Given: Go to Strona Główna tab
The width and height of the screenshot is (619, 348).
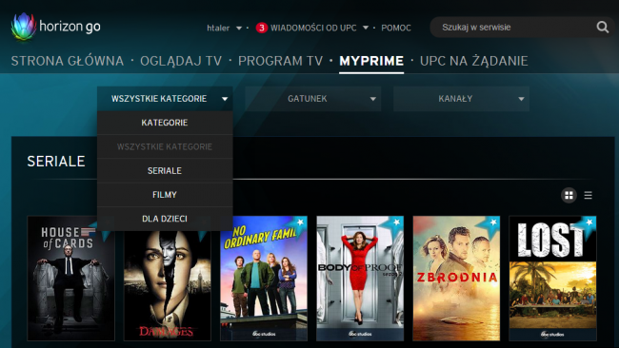Looking at the screenshot, I should (68, 61).
